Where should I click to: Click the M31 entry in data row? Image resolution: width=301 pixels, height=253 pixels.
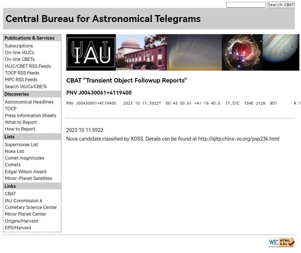274,103
